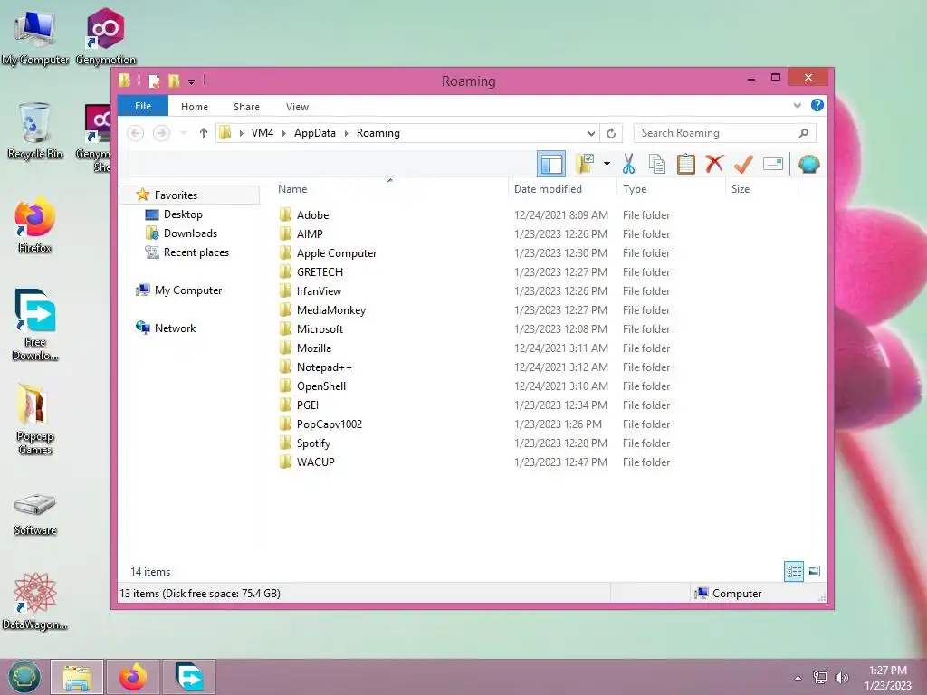Image resolution: width=927 pixels, height=695 pixels.
Task: Open the File menu tab
Action: (x=143, y=106)
